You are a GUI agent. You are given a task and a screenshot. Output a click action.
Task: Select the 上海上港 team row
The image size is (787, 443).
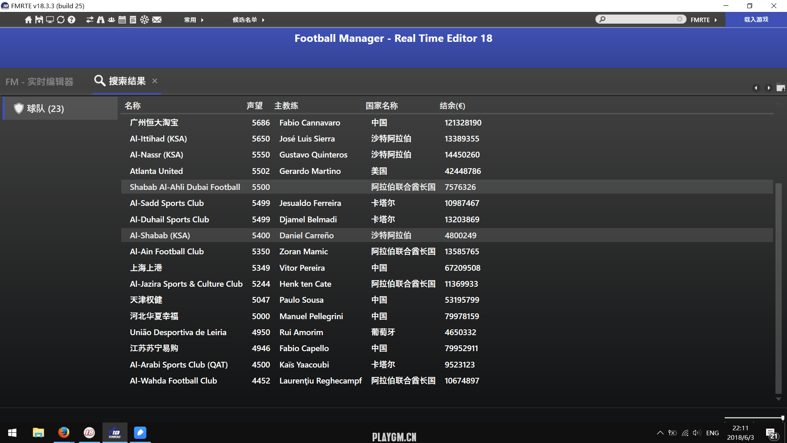pyautogui.click(x=447, y=268)
